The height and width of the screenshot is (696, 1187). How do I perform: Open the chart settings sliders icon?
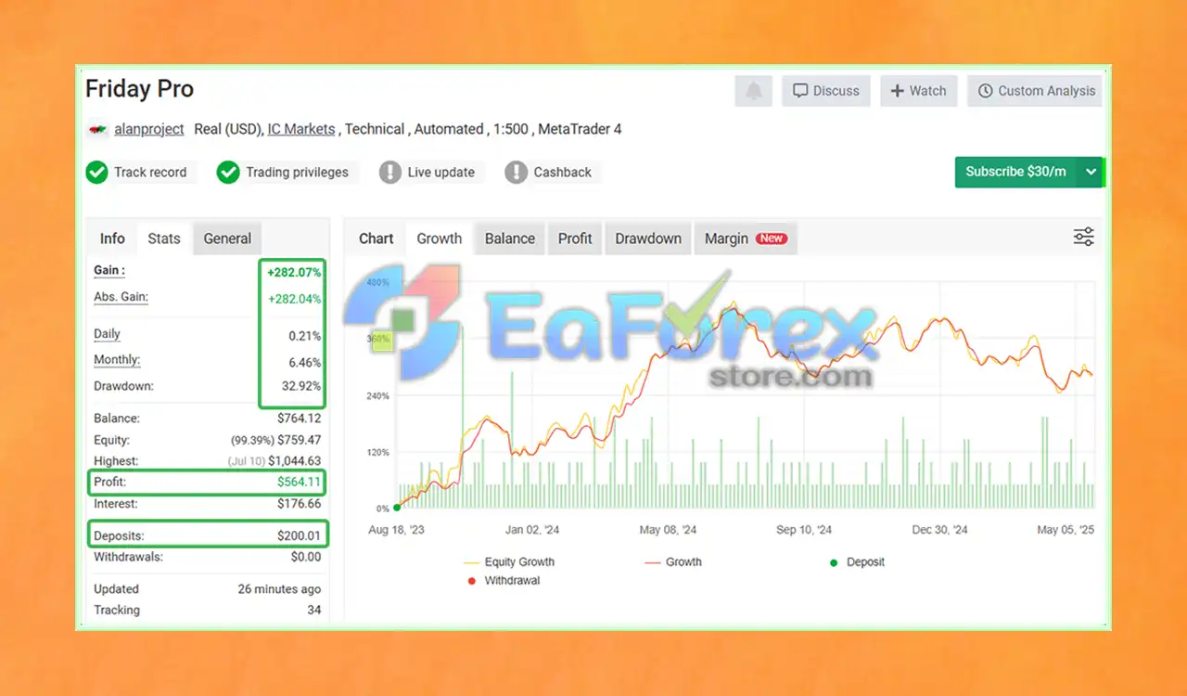pyautogui.click(x=1083, y=237)
